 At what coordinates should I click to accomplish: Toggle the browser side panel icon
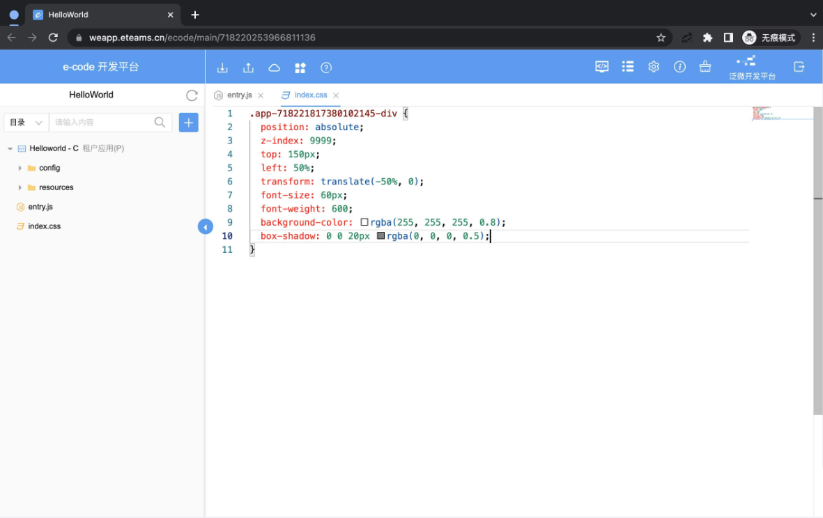click(728, 38)
